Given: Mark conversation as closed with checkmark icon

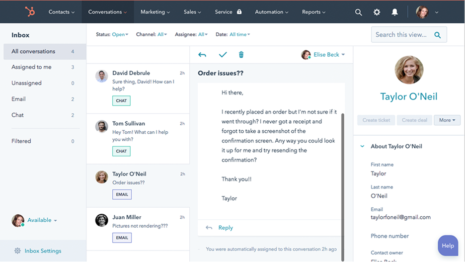Looking at the screenshot, I should pos(223,55).
